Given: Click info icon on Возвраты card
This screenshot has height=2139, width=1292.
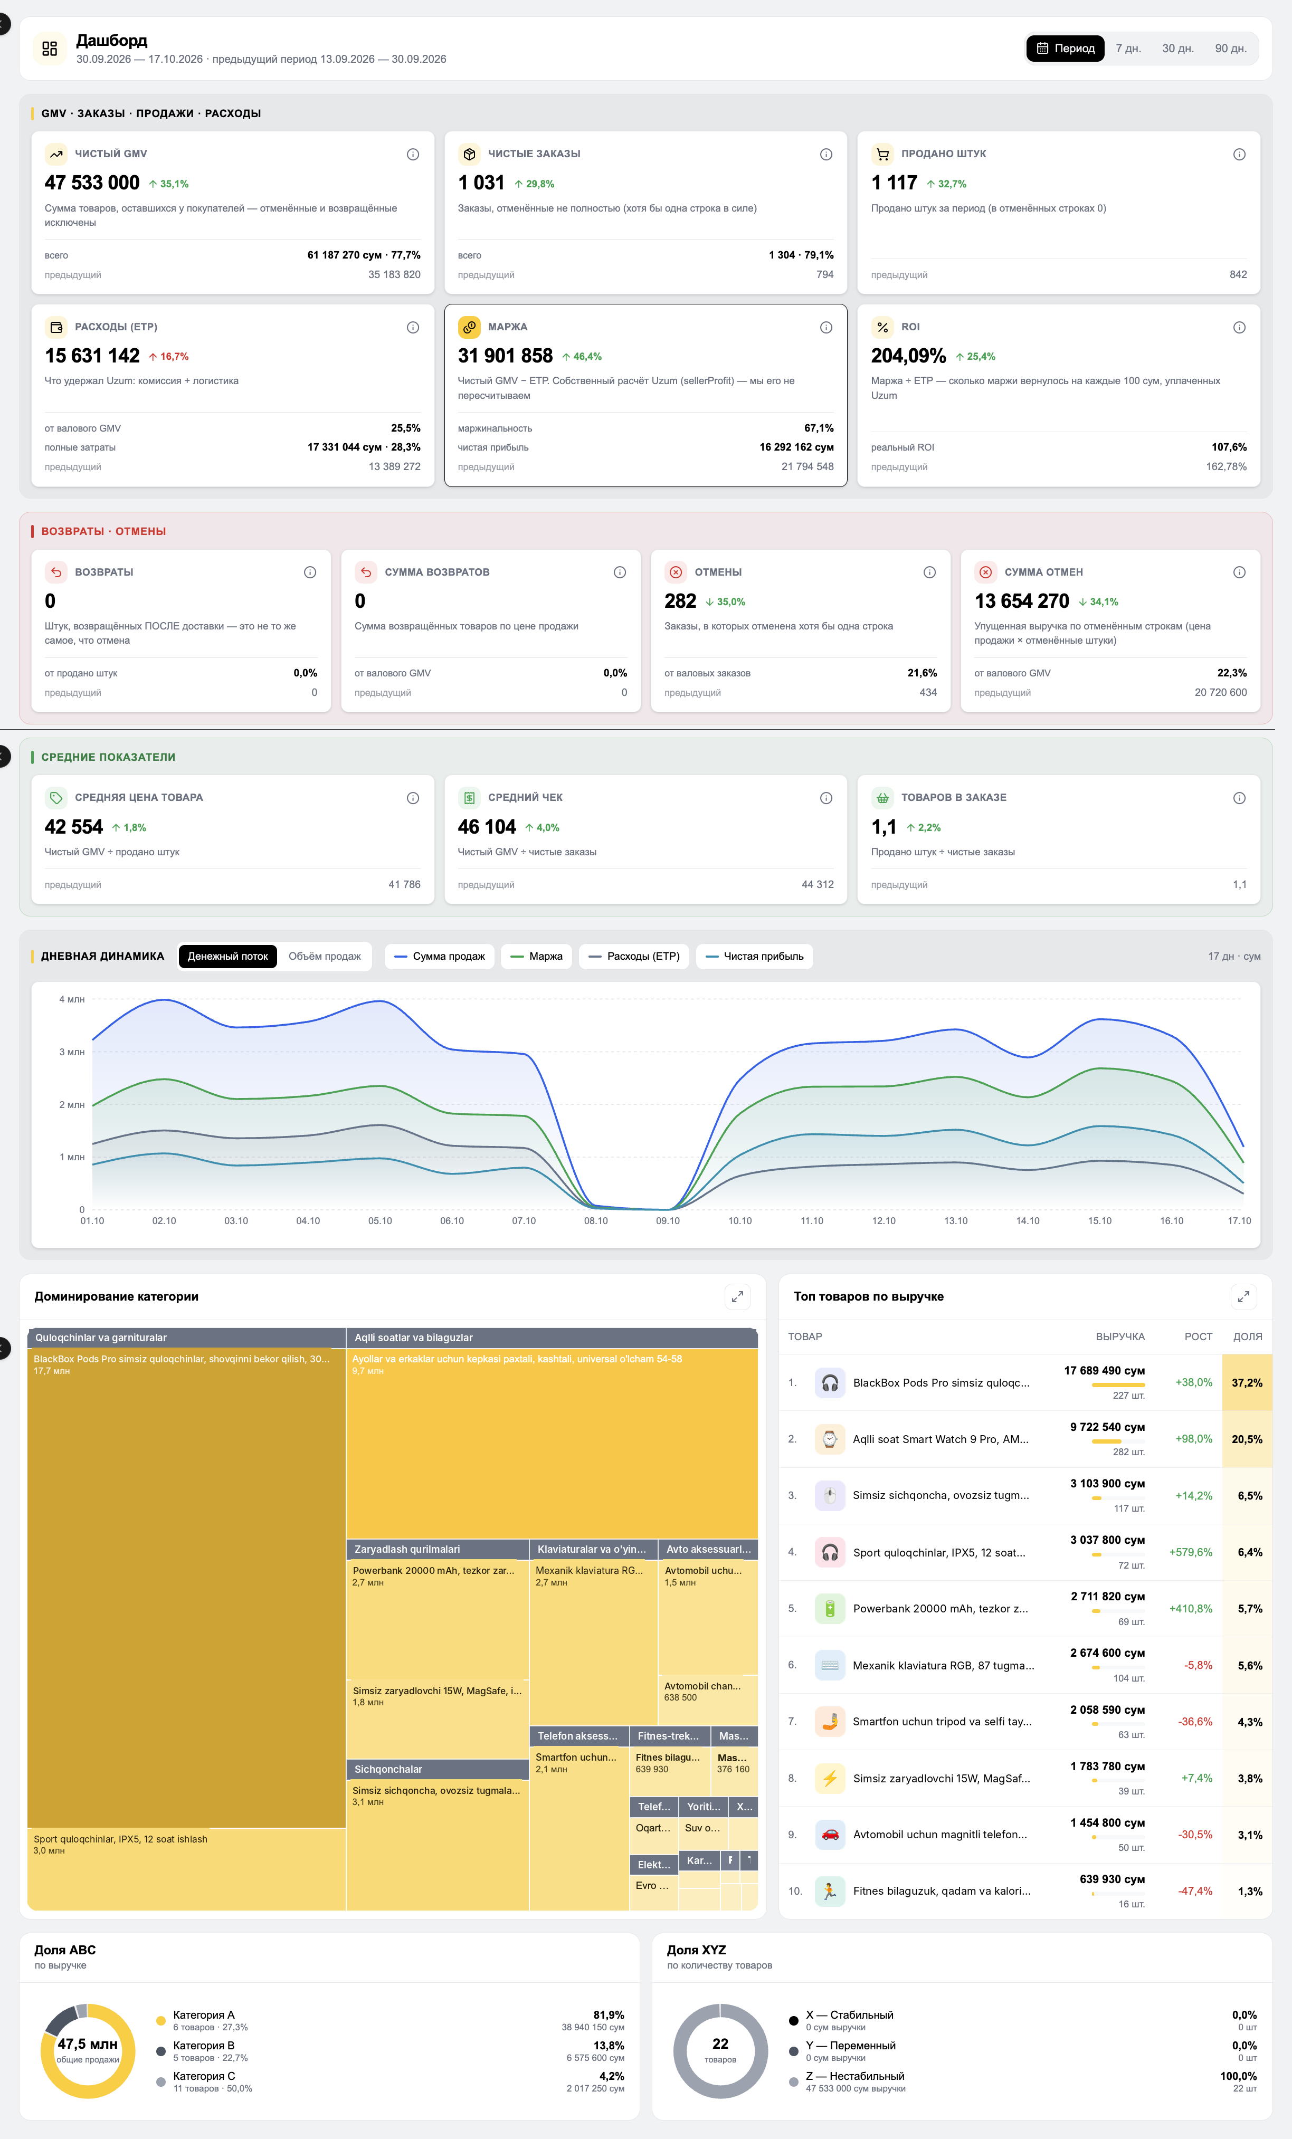Looking at the screenshot, I should 310,572.
